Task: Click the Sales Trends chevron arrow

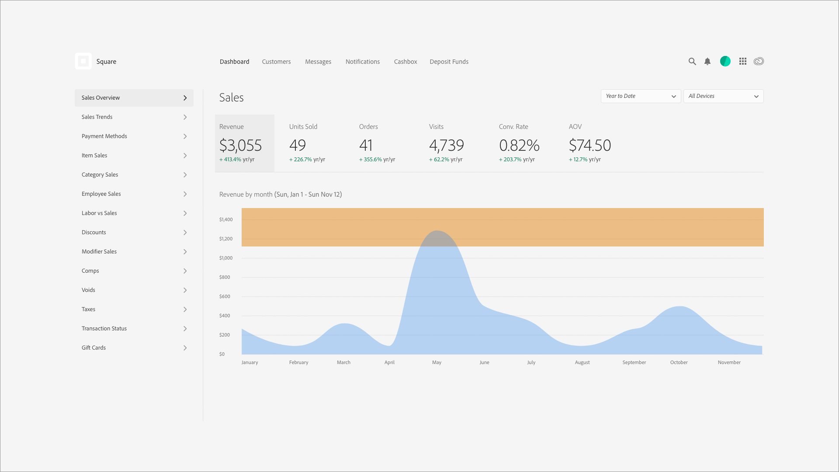Action: [185, 117]
